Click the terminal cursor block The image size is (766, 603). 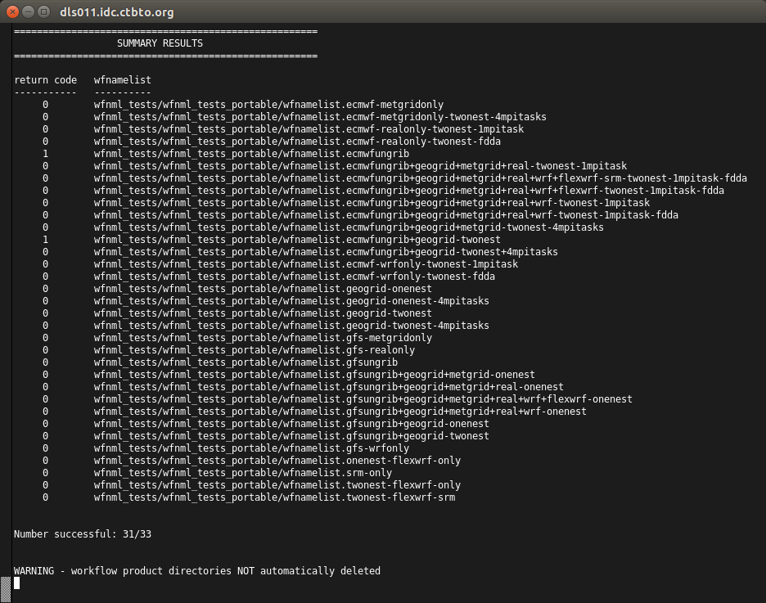tap(17, 583)
